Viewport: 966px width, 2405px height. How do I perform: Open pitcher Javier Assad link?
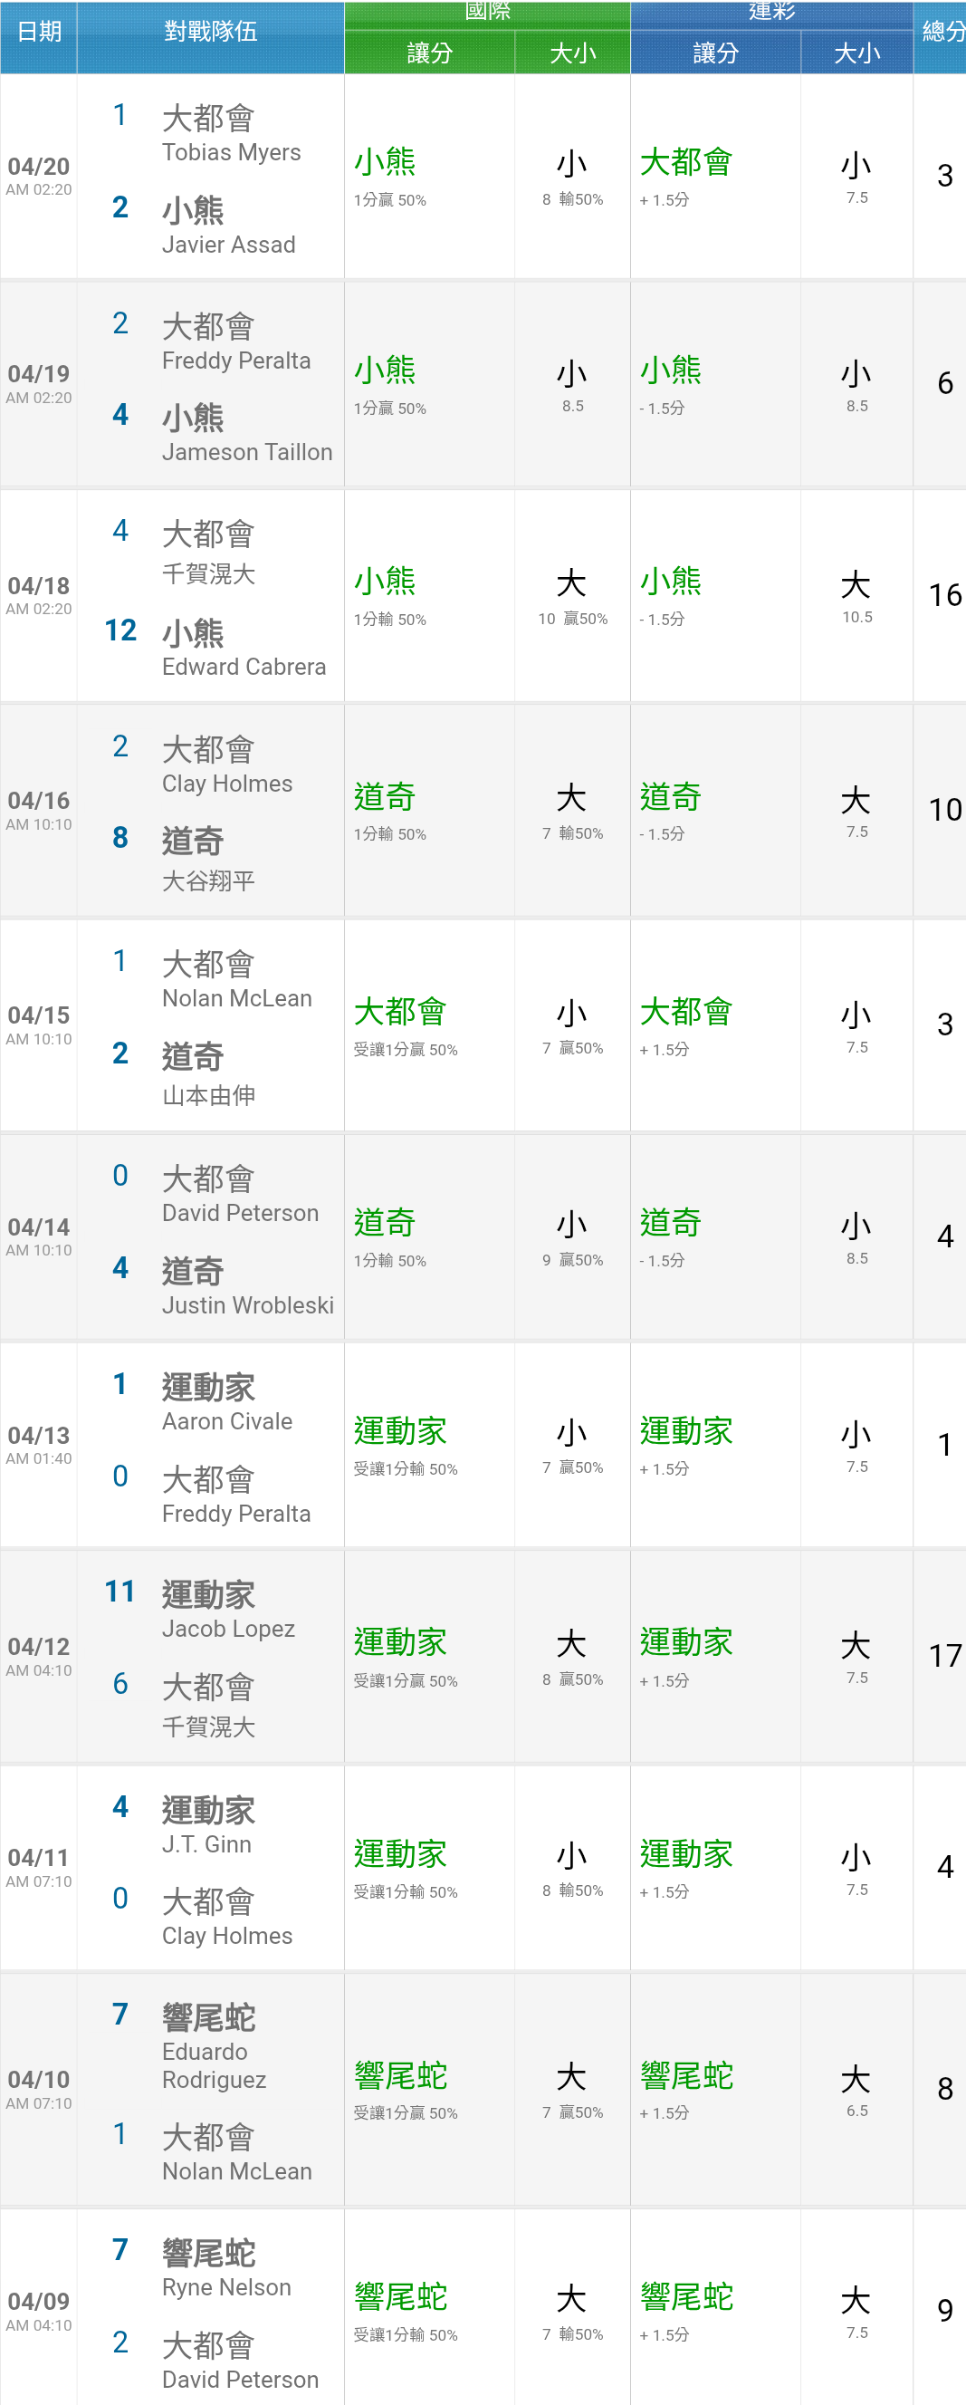pos(229,245)
